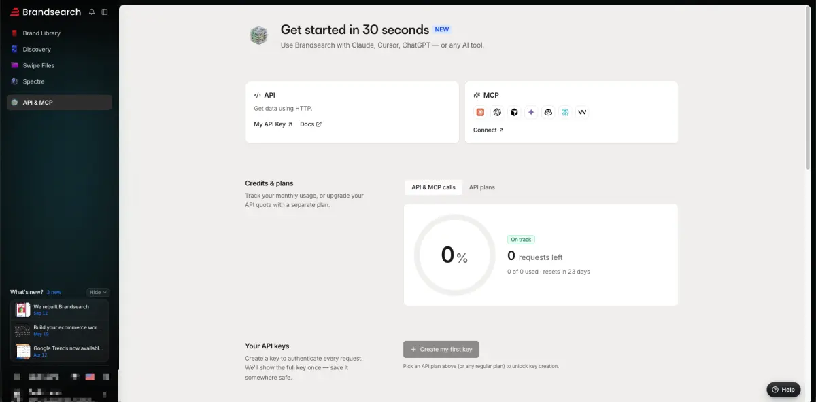Viewport: 816px width, 402px height.
Task: Open Swipe Files section
Action: point(59,65)
